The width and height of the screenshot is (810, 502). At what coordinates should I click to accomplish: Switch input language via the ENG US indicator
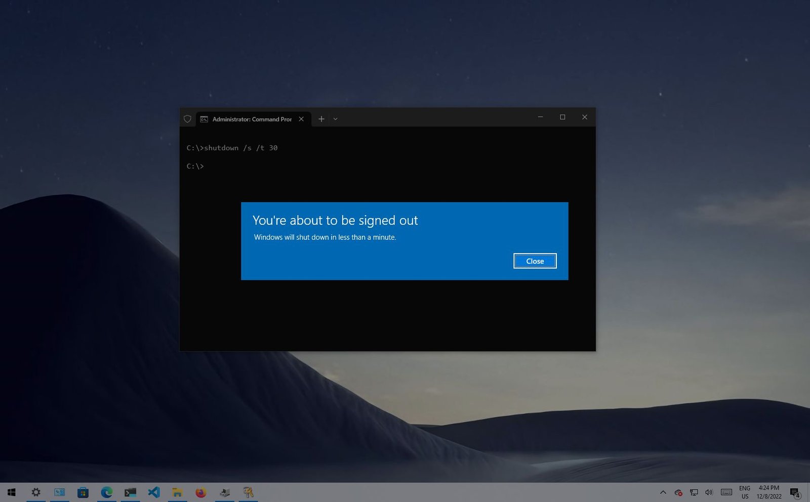pyautogui.click(x=745, y=491)
